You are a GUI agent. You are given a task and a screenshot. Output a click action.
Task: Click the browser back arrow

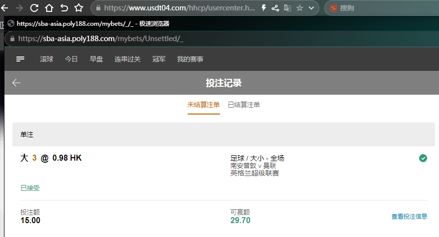point(4,8)
